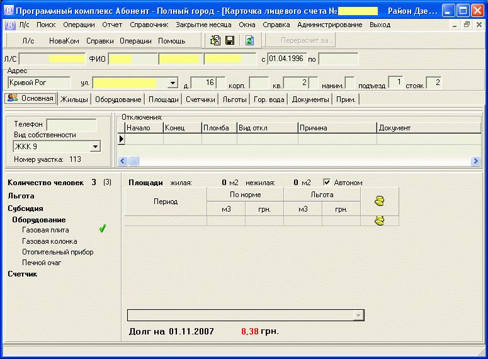Click the Отключения grid right scroll arrow

(x=475, y=161)
